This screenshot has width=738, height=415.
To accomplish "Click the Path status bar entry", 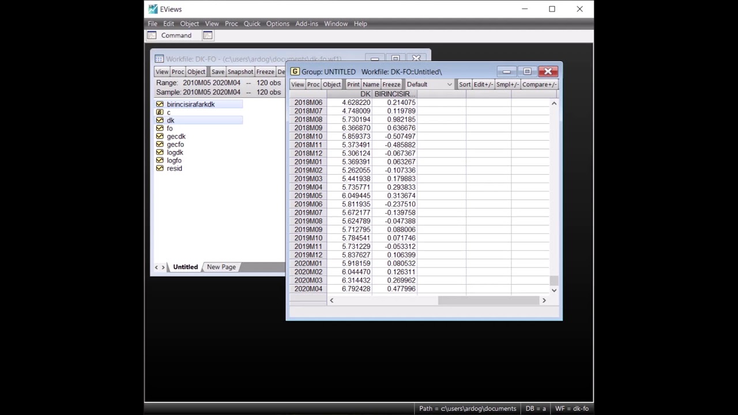I will click(468, 409).
